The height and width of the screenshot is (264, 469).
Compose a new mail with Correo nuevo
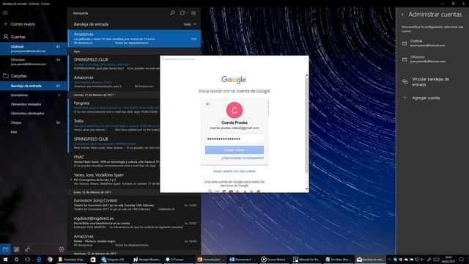tap(20, 24)
